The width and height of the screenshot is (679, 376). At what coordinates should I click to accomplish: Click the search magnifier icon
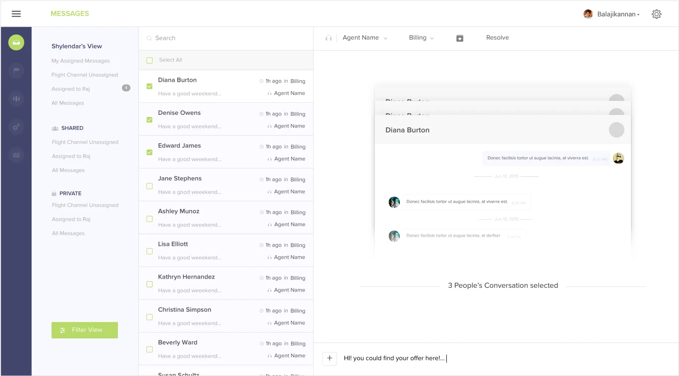pos(149,38)
